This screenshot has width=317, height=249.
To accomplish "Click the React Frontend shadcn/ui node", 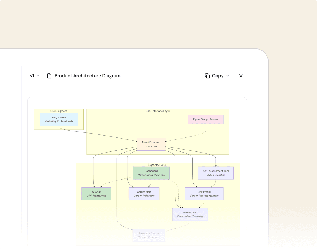I will point(151,144).
